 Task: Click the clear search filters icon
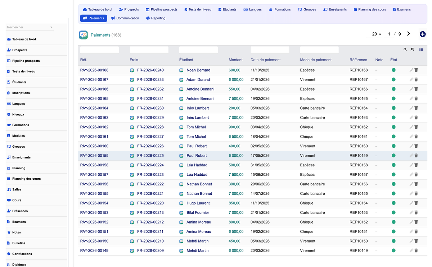click(413, 50)
